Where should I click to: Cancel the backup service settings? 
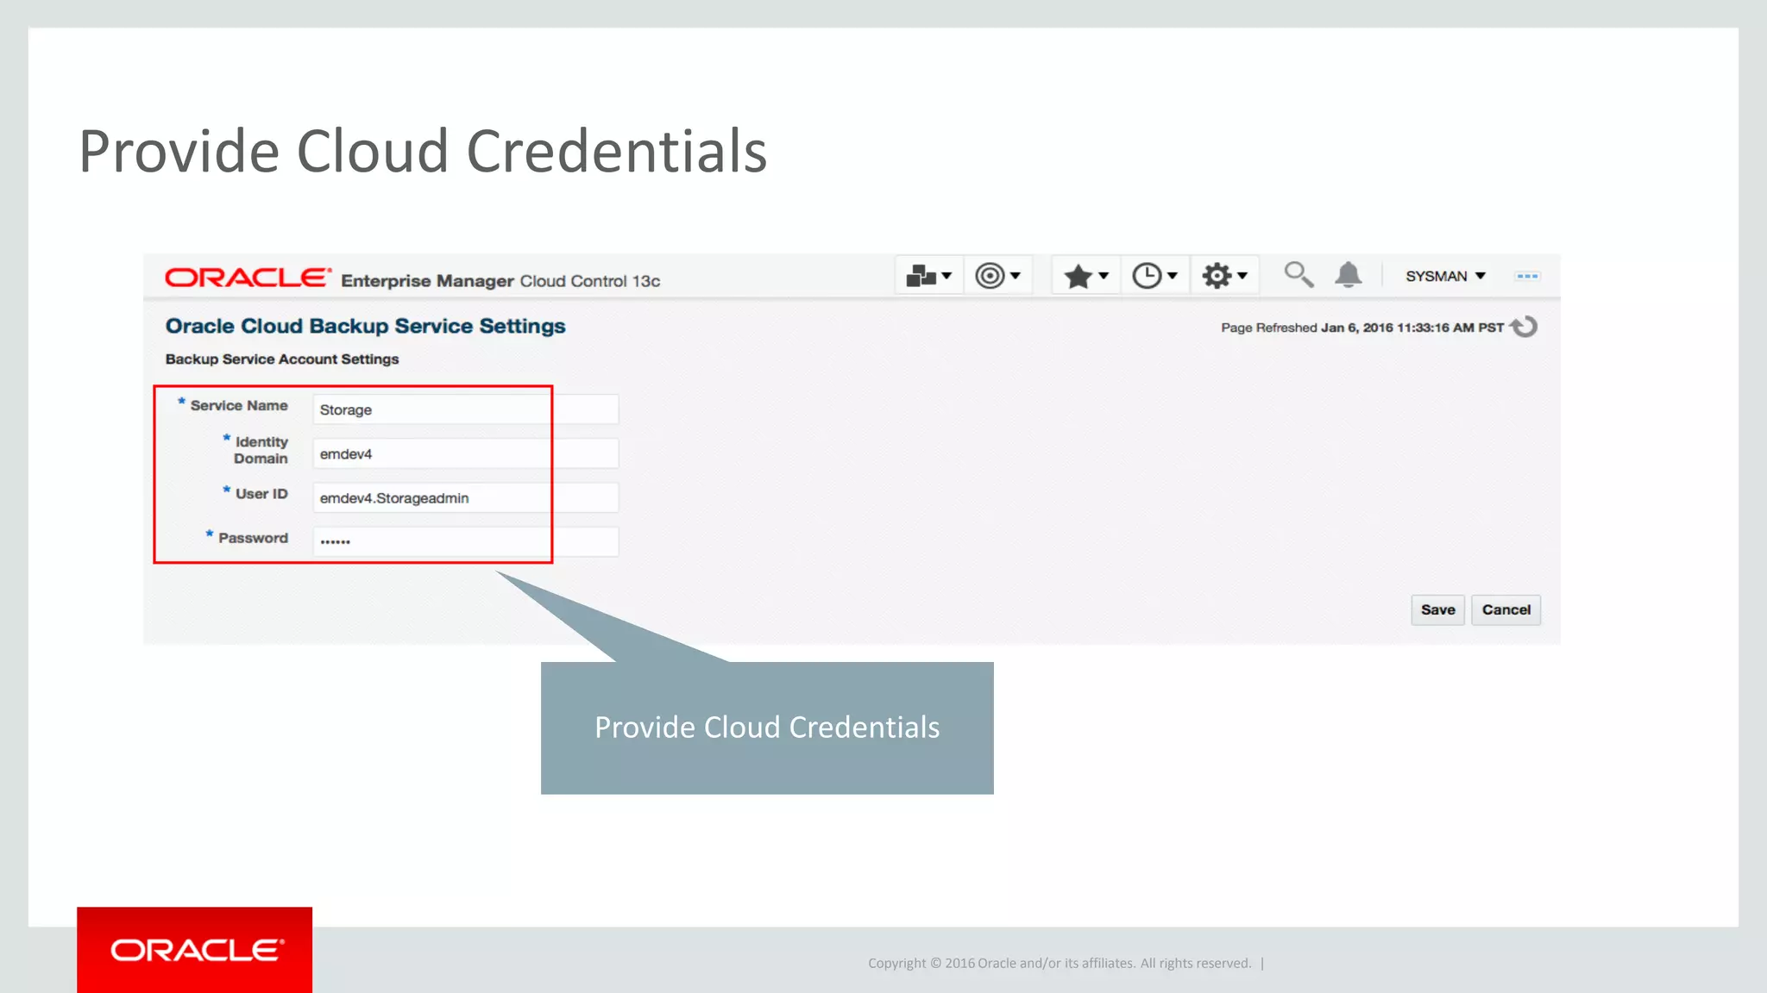[1506, 609]
